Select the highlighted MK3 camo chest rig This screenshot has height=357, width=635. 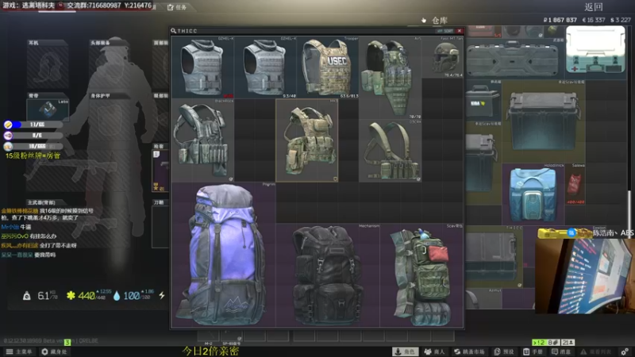[x=307, y=140]
